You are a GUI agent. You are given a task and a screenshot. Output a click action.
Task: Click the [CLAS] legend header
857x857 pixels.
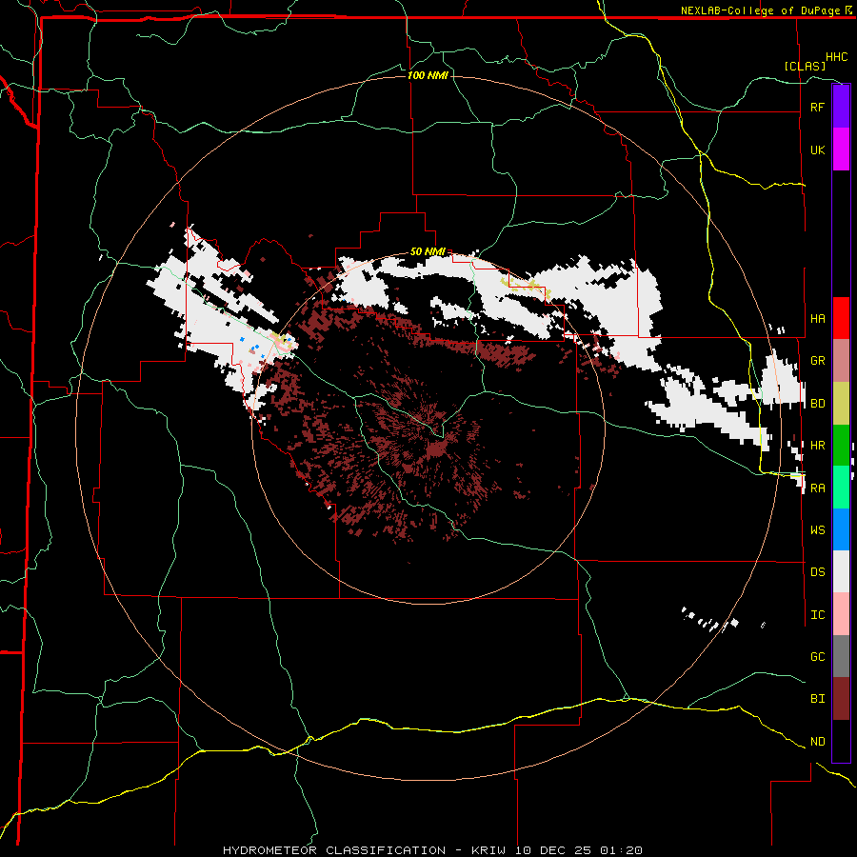tap(805, 66)
